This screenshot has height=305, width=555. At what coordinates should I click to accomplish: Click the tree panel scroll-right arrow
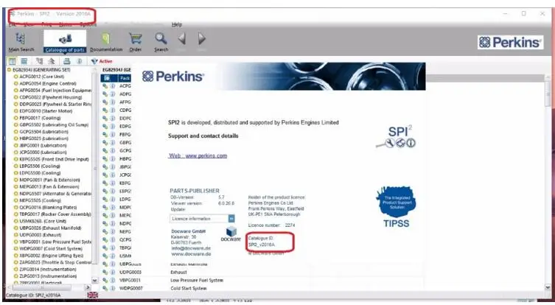(88, 287)
